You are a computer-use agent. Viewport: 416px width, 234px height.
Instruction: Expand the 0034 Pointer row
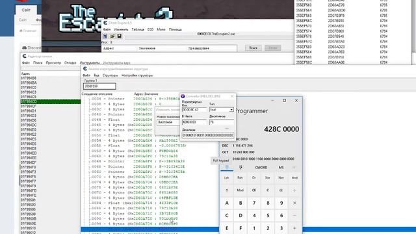[x=90, y=99]
